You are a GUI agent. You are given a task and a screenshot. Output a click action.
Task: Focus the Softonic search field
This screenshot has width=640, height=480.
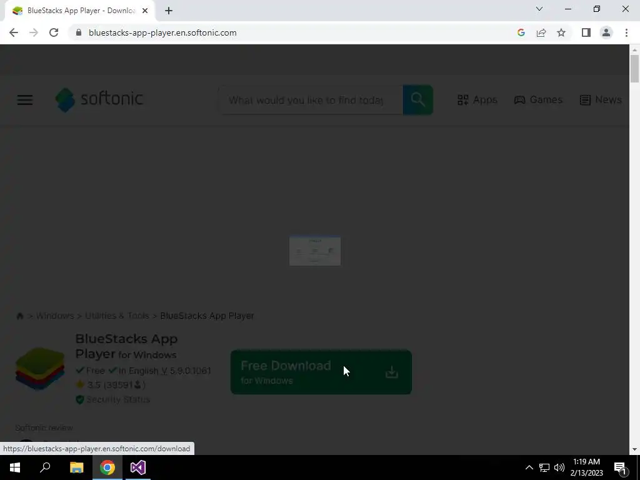(311, 100)
